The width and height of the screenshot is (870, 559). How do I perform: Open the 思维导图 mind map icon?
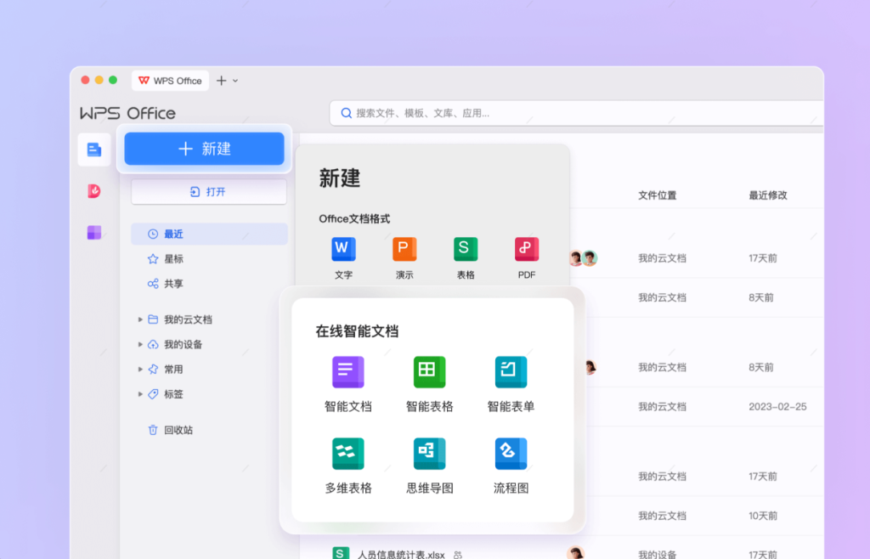coord(428,453)
